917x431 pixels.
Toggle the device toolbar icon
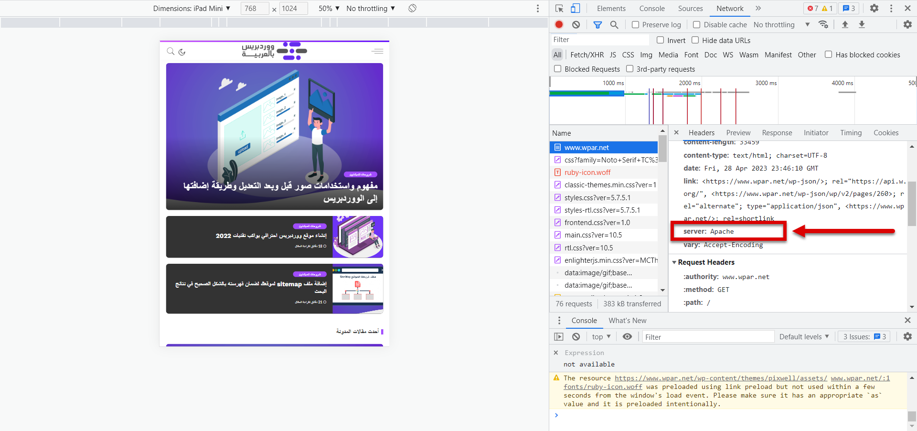576,8
